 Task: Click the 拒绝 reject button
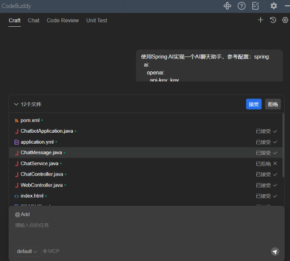273,104
